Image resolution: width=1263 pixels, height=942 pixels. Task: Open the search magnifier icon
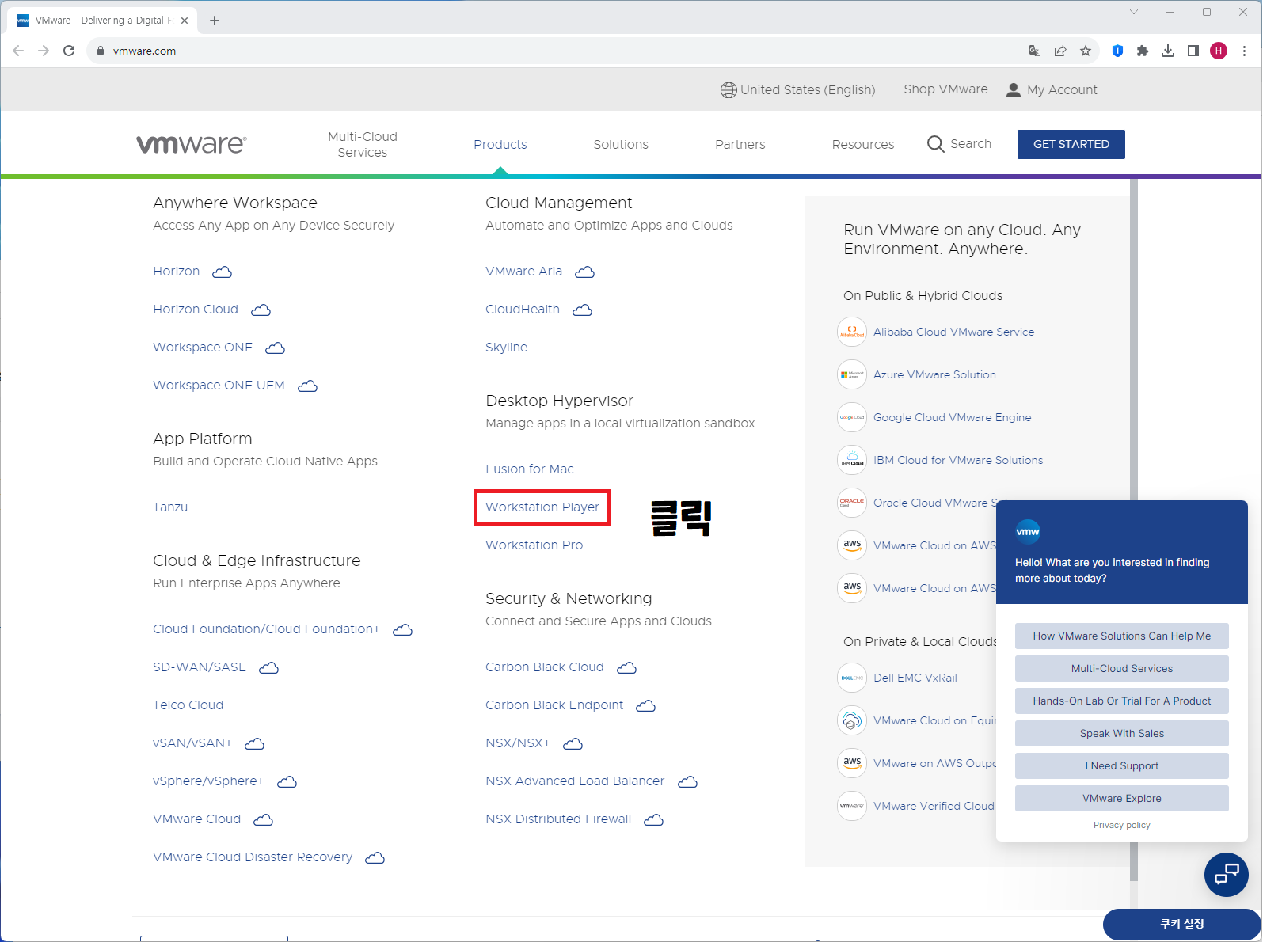935,144
